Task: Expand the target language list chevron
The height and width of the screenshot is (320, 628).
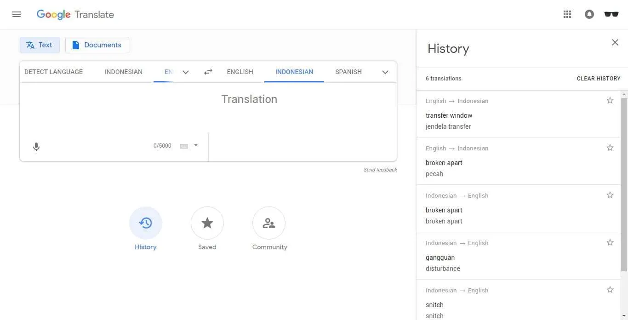Action: [x=385, y=72]
